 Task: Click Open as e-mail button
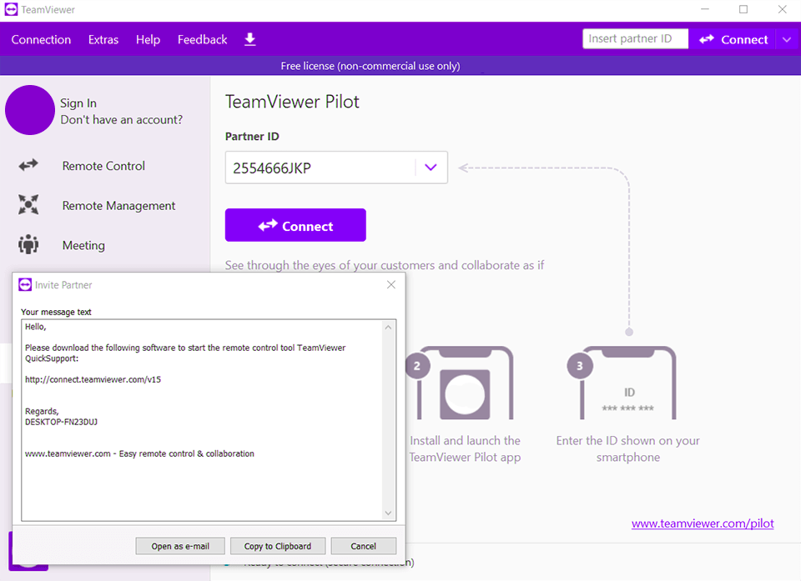click(x=180, y=546)
